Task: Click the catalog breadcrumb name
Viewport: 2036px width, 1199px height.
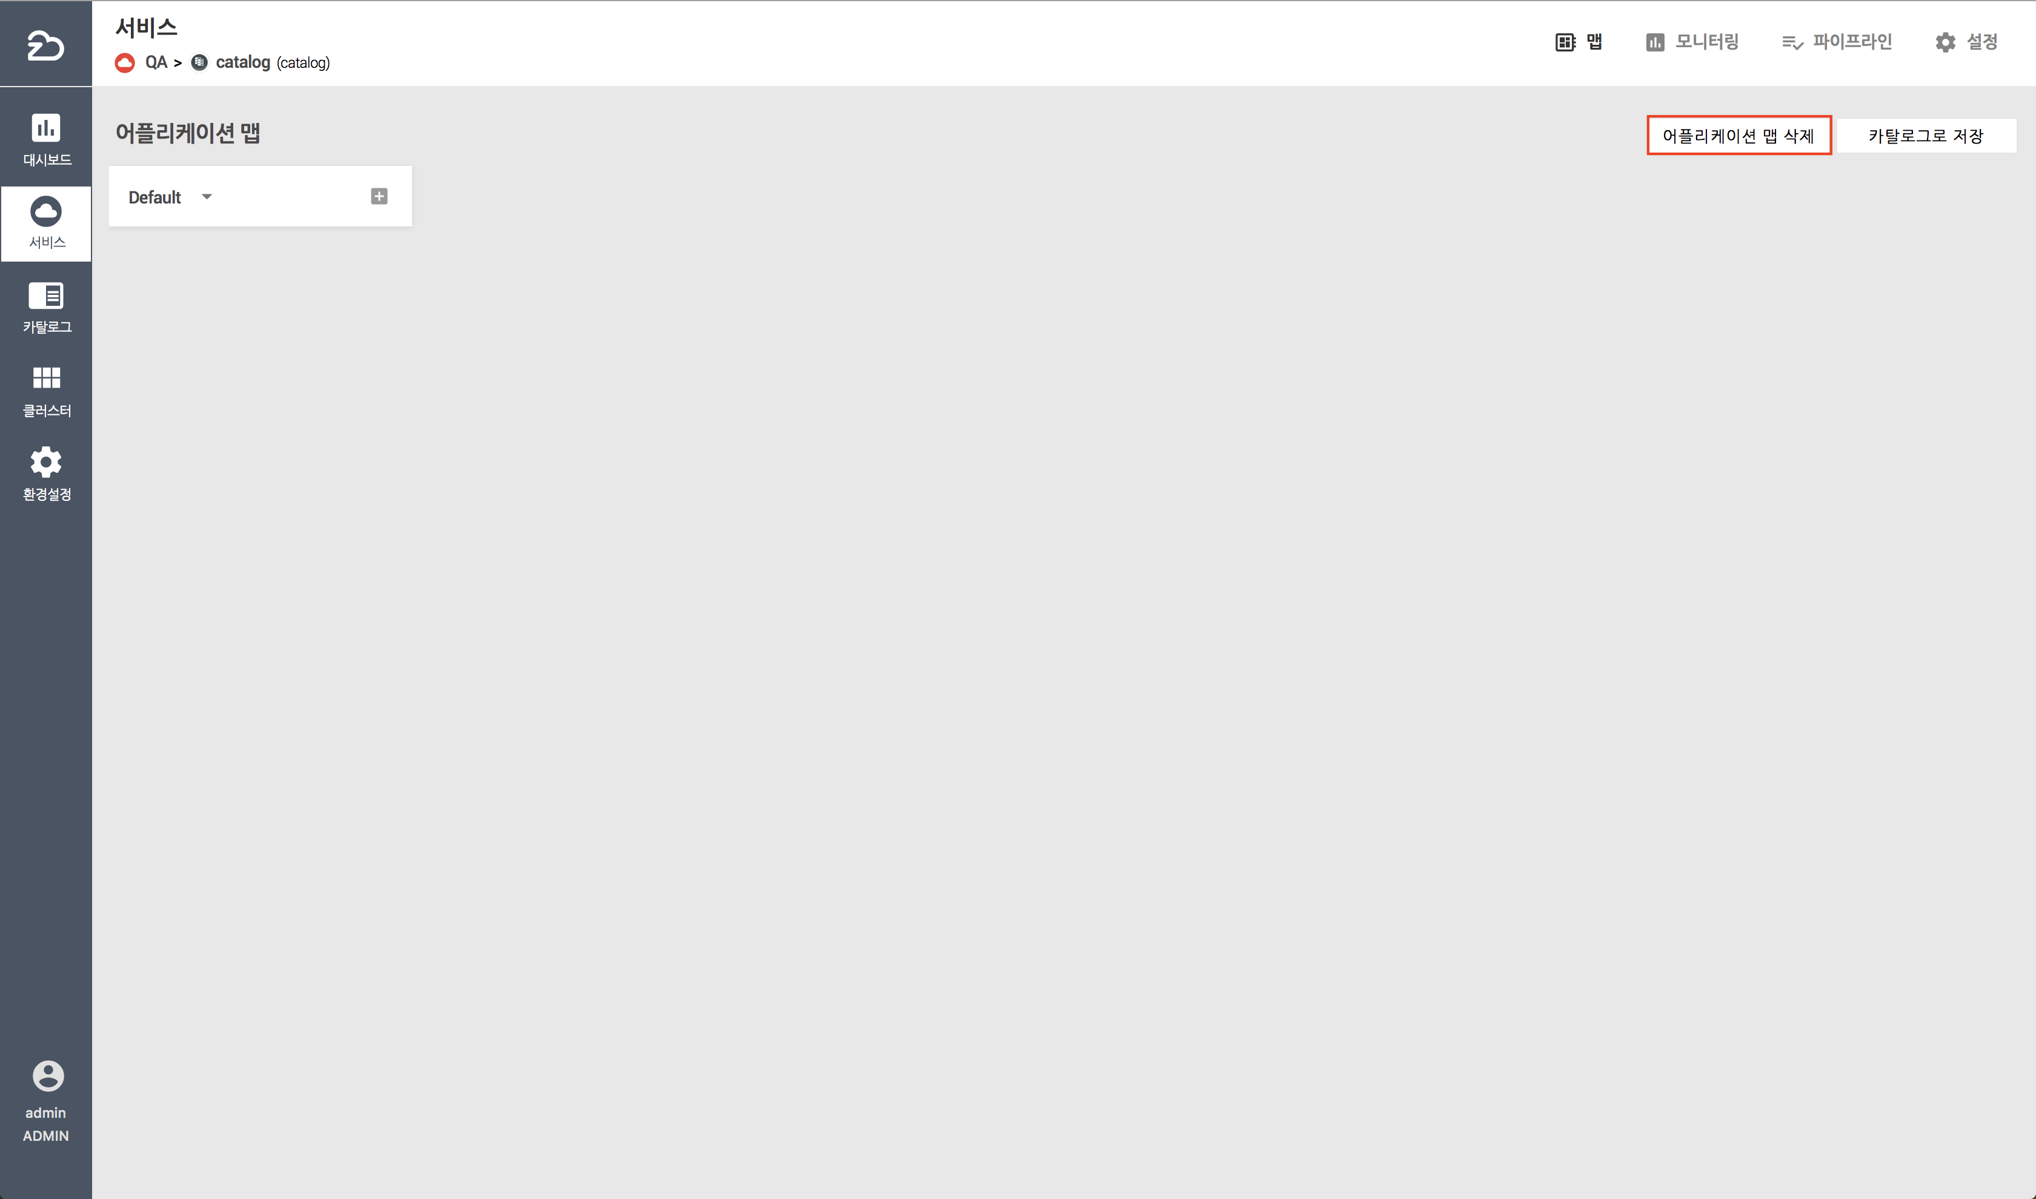Action: point(242,62)
